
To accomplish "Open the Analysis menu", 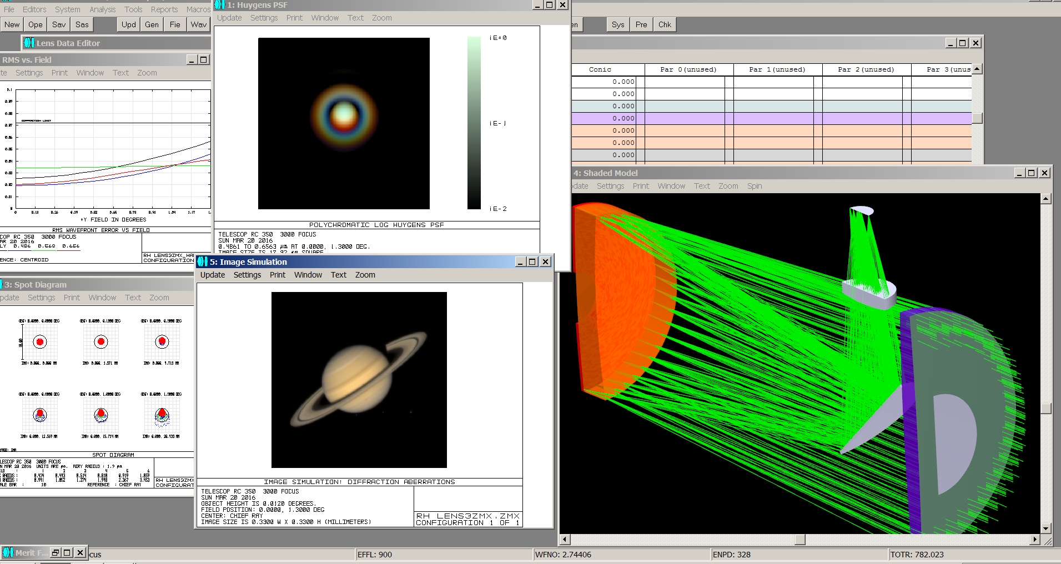I will click(x=103, y=9).
